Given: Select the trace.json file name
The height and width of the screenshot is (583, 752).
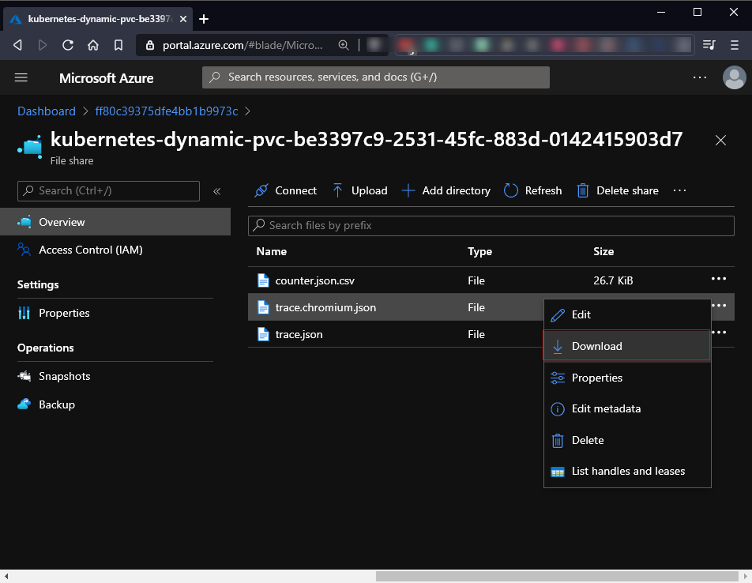Looking at the screenshot, I should click(299, 335).
